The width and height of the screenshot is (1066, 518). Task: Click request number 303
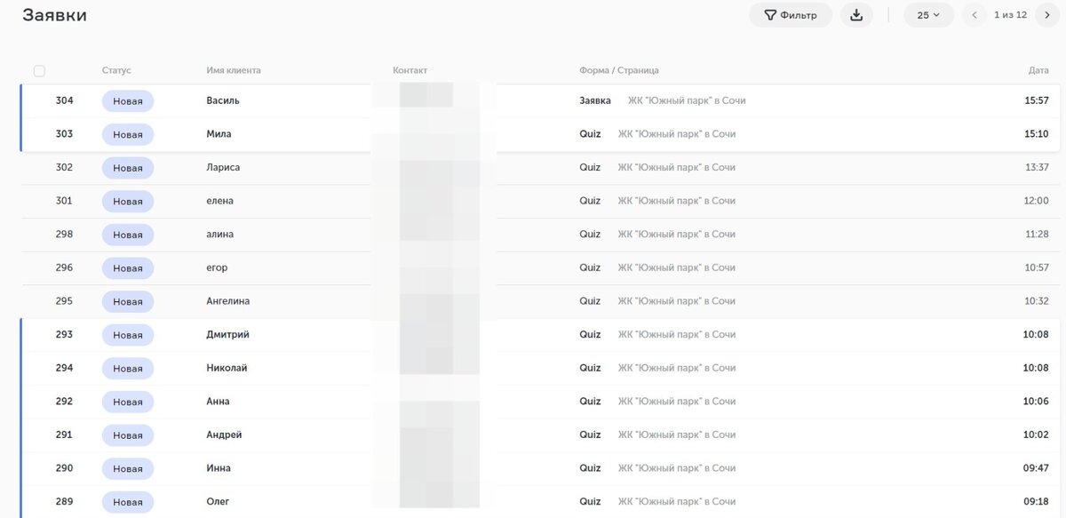[x=64, y=134]
